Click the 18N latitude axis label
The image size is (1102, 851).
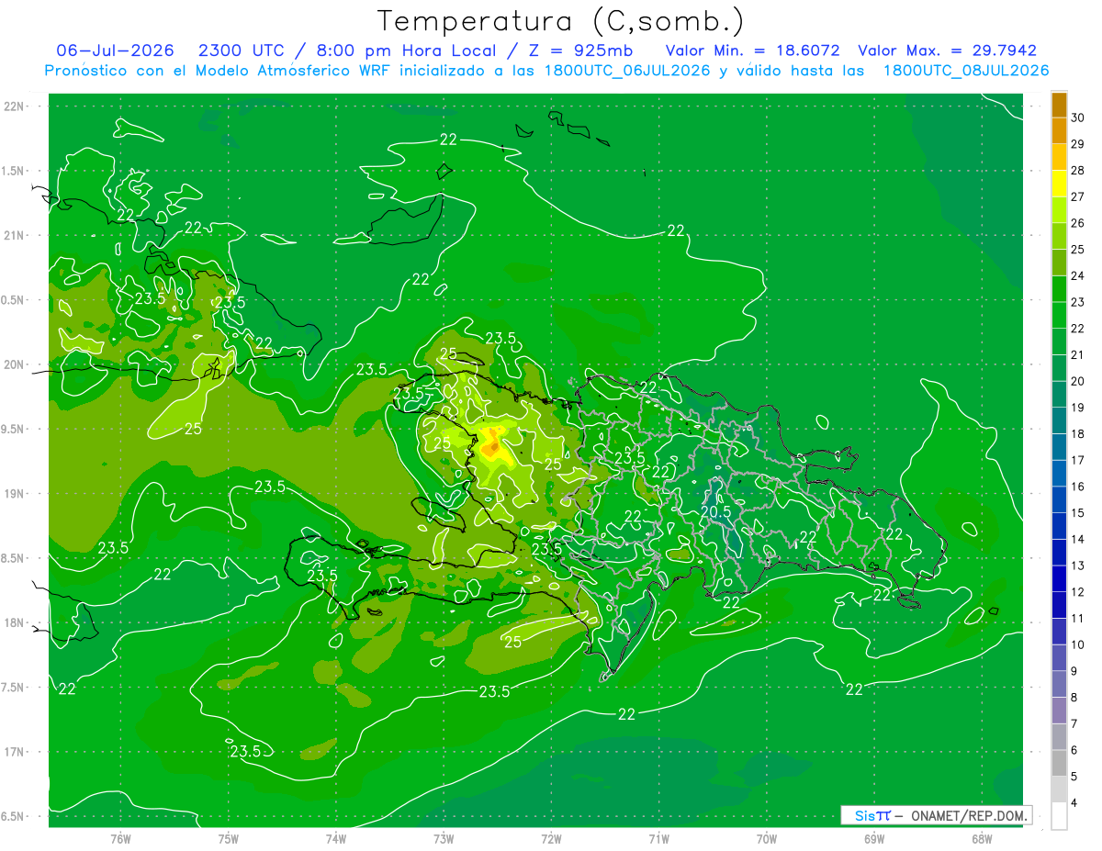15,622
